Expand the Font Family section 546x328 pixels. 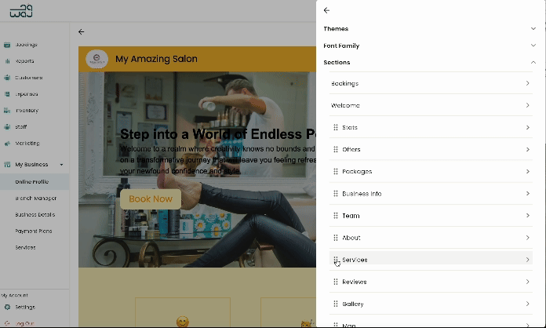pos(533,46)
